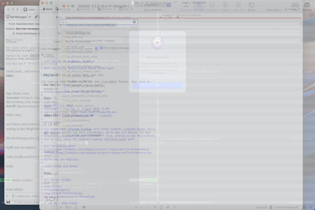The width and height of the screenshot is (315, 210).
Task: Click the Write pencil icon in Thunderbird
Action: click(36, 17)
